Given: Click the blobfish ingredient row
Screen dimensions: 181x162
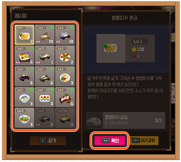Looking at the screenshot, I should [125, 120].
